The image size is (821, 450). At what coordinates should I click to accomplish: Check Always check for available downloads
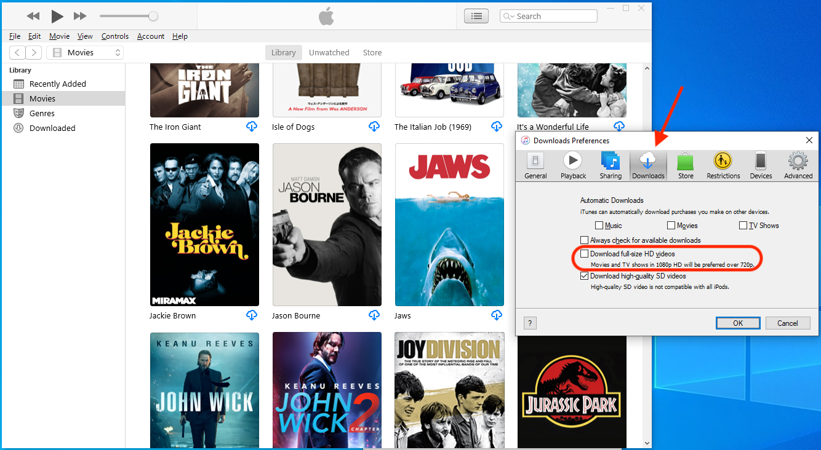click(585, 240)
